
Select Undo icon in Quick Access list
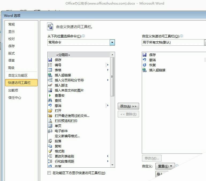coord(144,60)
